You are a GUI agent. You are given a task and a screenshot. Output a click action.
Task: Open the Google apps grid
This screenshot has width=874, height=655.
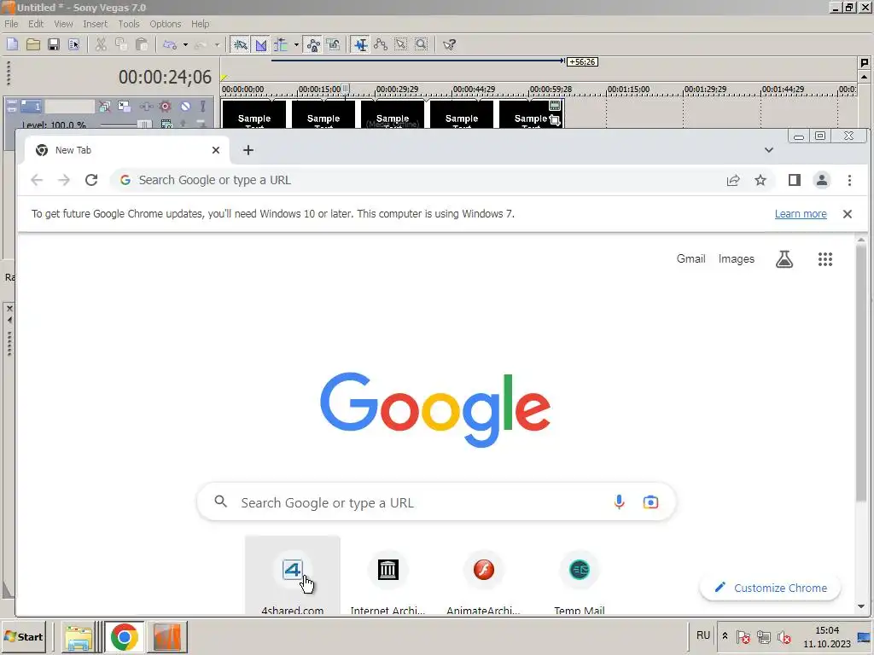click(x=825, y=259)
